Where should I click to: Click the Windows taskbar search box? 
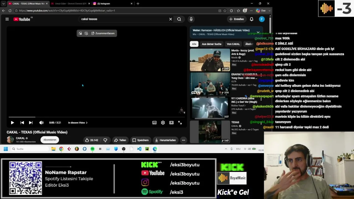[x=30, y=149]
